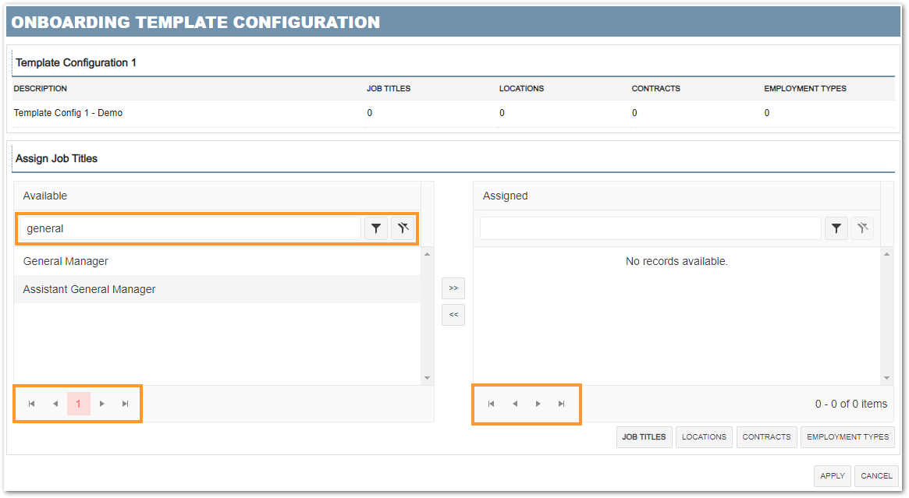Select General Manager in Available list
Image resolution: width=909 pixels, height=498 pixels.
pos(66,261)
